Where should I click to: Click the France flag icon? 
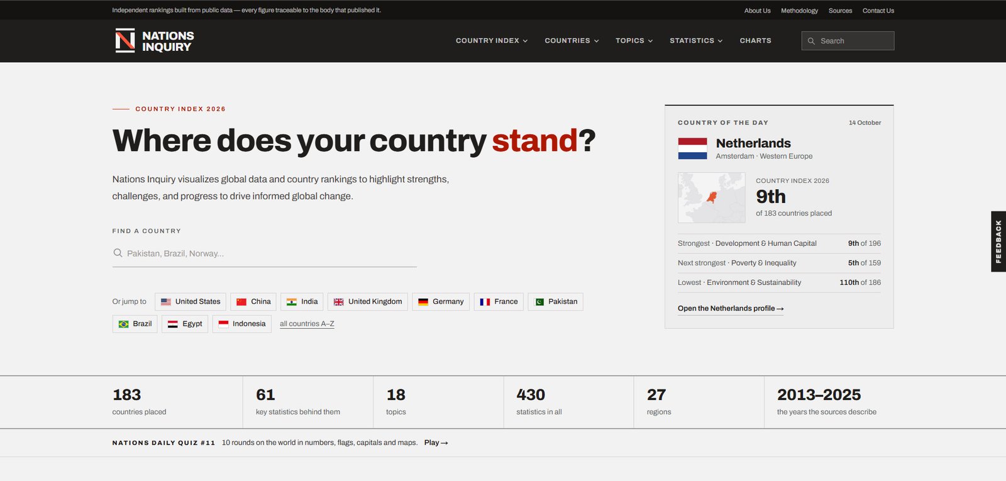tap(485, 302)
